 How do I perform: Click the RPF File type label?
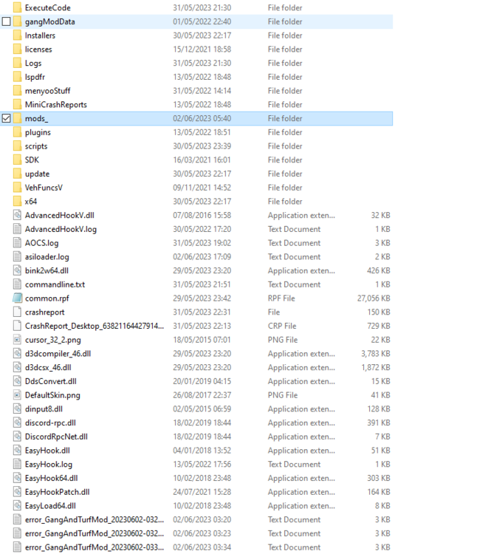(x=281, y=298)
